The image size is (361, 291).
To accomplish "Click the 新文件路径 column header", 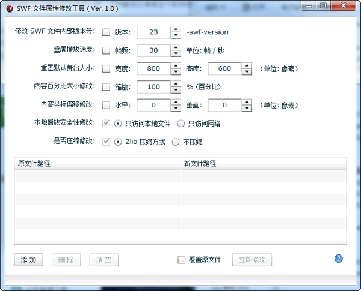I will click(x=263, y=164).
